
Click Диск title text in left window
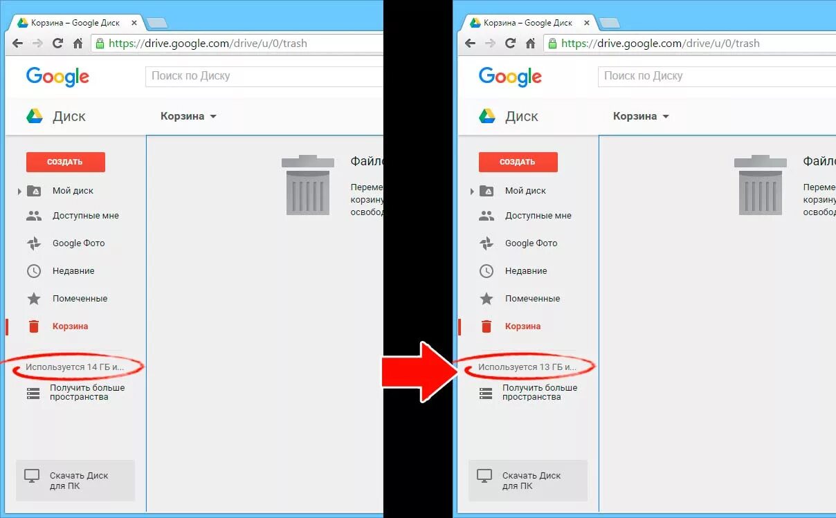click(x=69, y=116)
